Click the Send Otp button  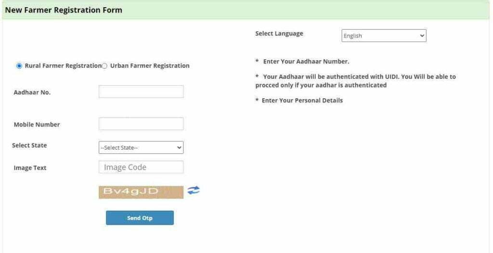[140, 218]
